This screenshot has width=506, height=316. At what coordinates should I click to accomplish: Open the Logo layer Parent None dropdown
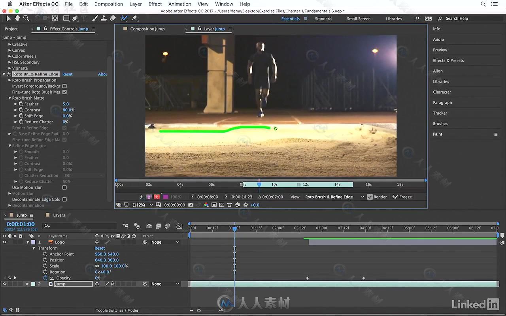point(166,242)
